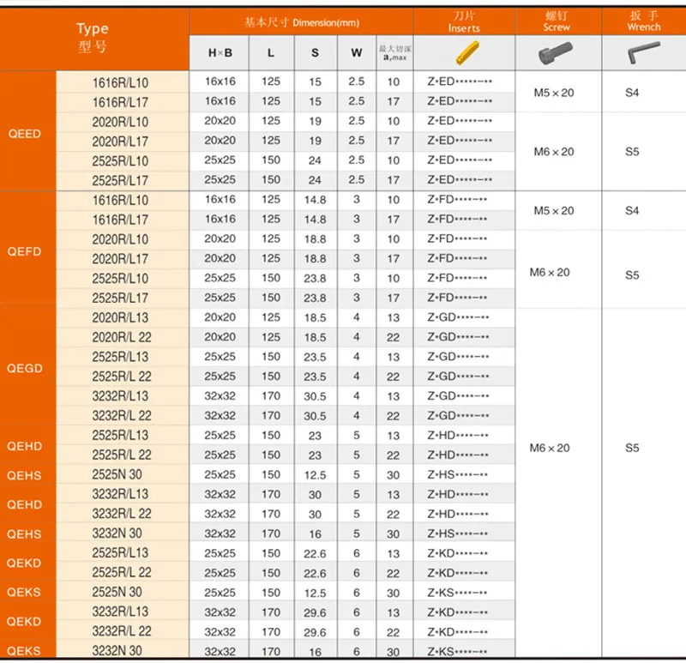Click the QEHD label for 25x25 holders
686x663 pixels.
(x=25, y=446)
